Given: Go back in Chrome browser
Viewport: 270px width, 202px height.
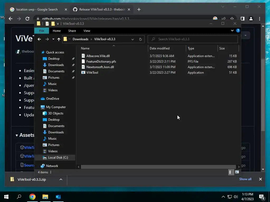Looking at the screenshot, I should click(x=11, y=19).
